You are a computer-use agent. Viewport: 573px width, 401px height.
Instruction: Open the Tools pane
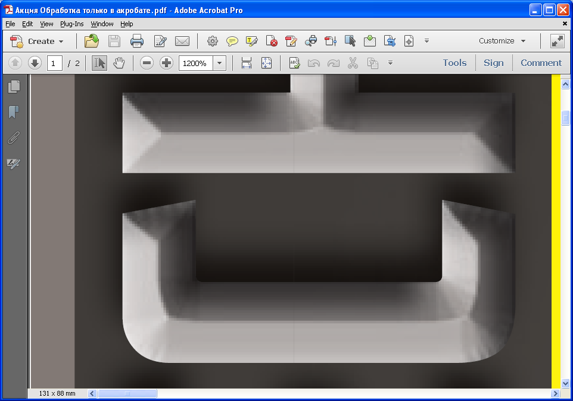coord(454,63)
